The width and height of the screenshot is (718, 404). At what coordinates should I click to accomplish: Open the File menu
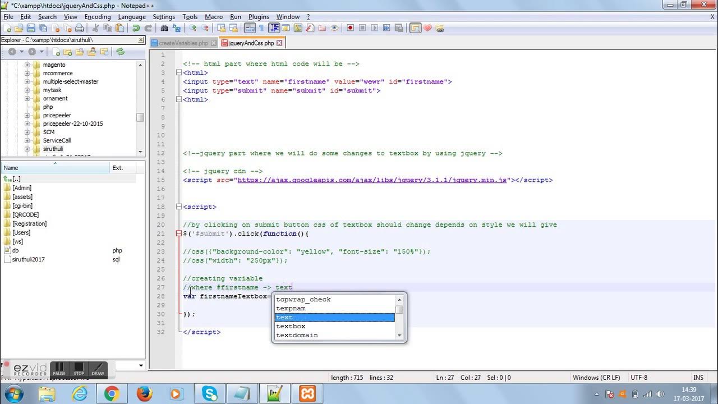pos(8,17)
